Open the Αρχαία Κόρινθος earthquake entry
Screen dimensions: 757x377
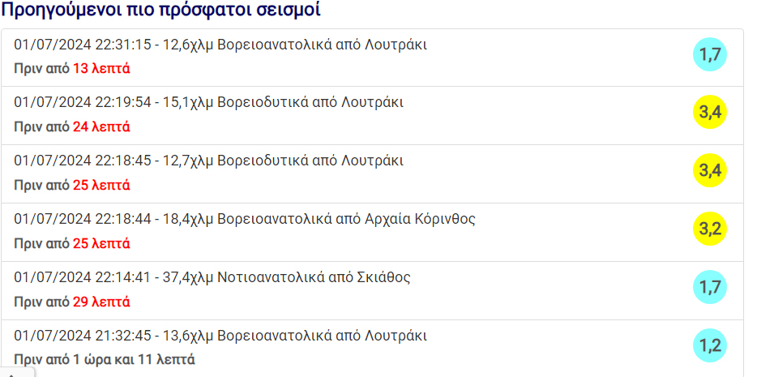(245, 219)
